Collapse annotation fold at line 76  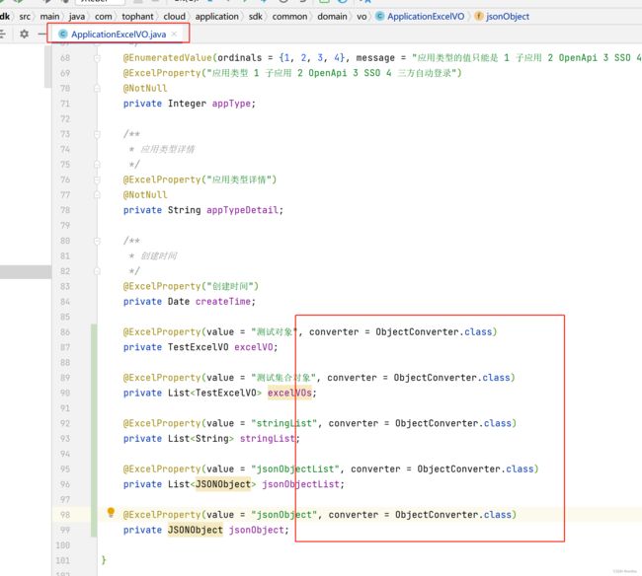pos(97,180)
